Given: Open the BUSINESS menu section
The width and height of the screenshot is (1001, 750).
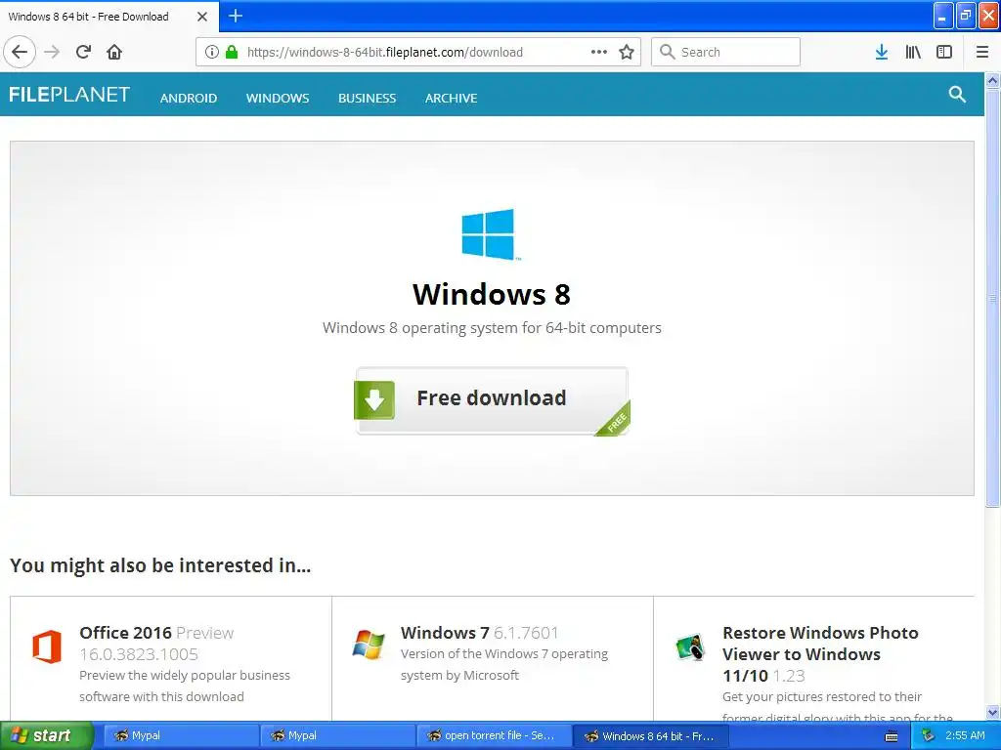Looking at the screenshot, I should 368,99.
